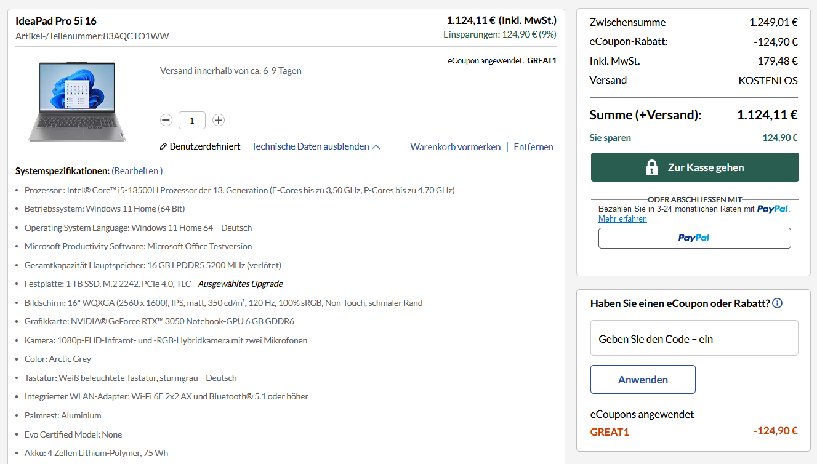
Task: Open the Mehr erfahren PayPal link
Action: pyautogui.click(x=622, y=218)
